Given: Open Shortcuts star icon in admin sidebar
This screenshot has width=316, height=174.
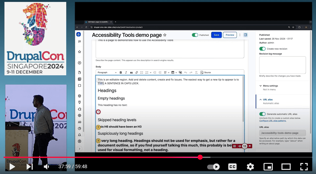Looking at the screenshot, I should (79, 52).
